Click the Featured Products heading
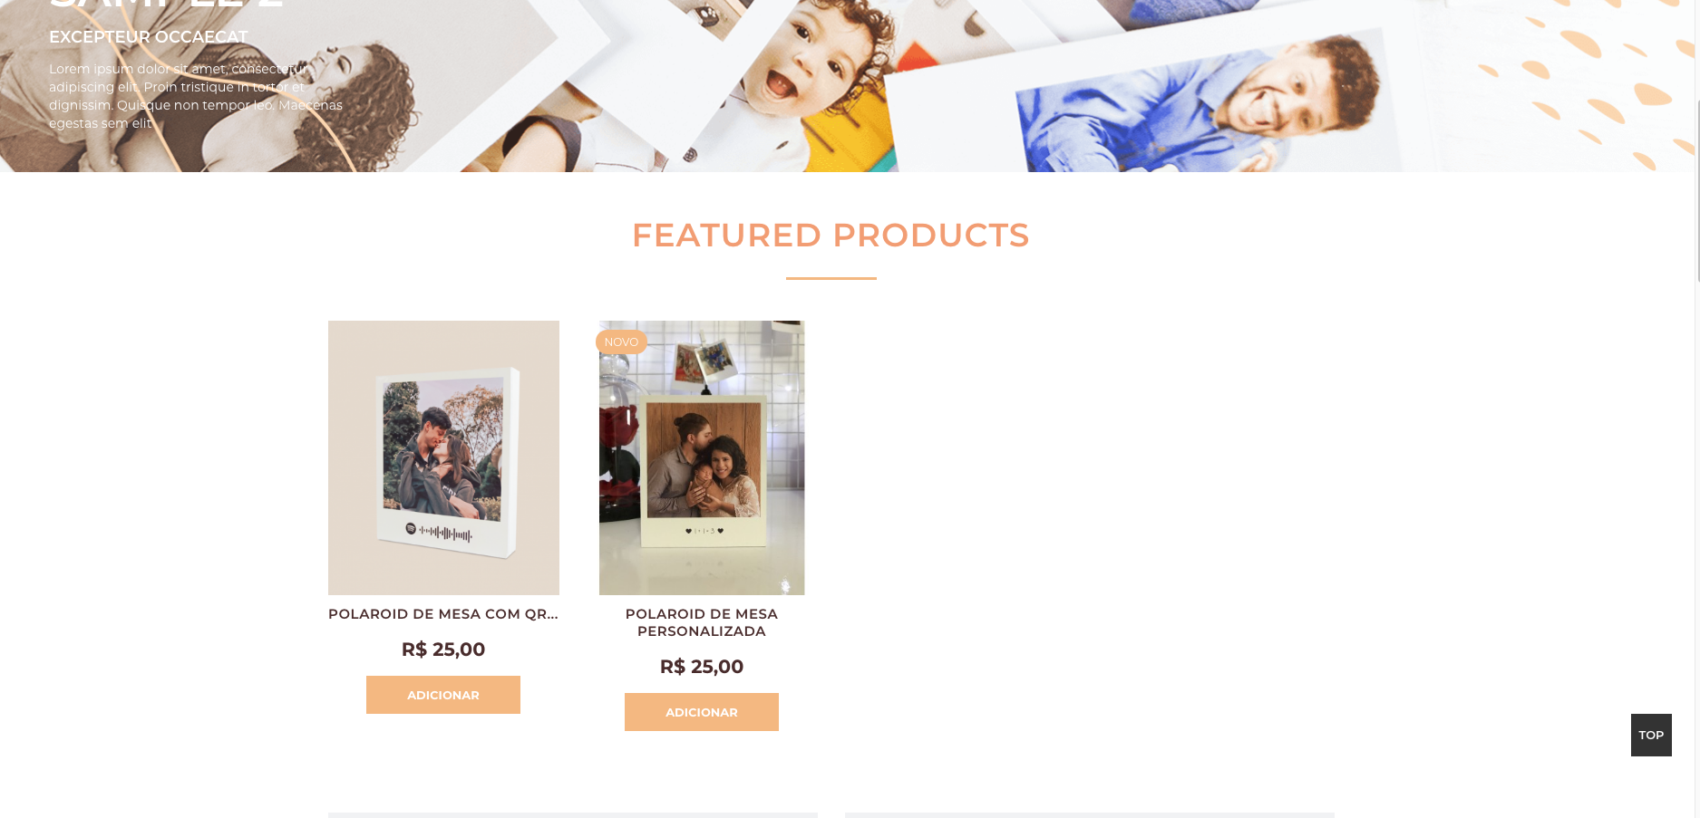Viewport: 1700px width, 818px height. pos(831,236)
